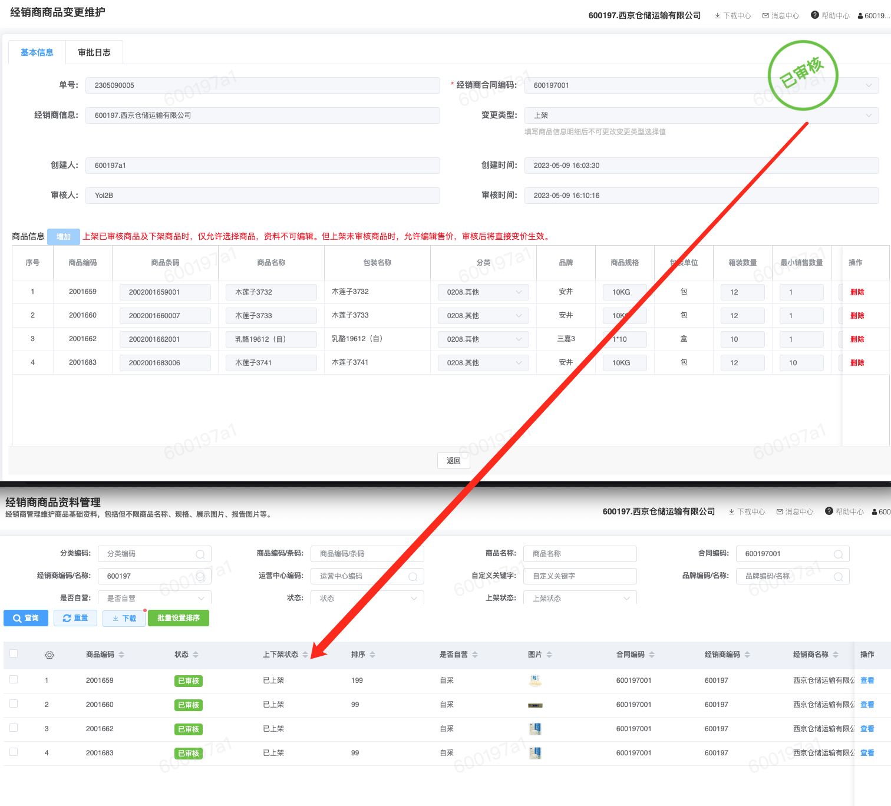Click the 商品名称 filter input field

(x=580, y=554)
